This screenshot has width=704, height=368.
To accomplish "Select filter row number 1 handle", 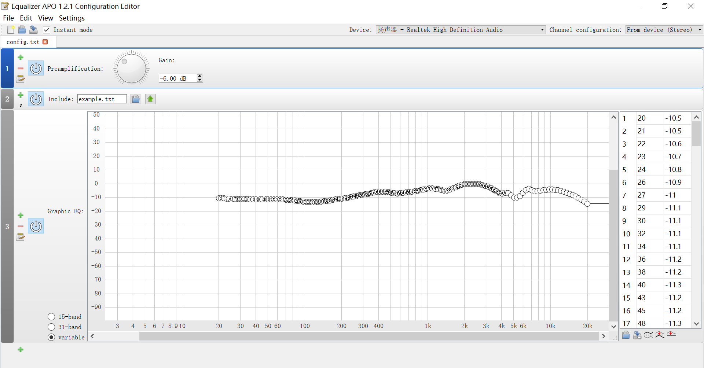I will click(7, 69).
